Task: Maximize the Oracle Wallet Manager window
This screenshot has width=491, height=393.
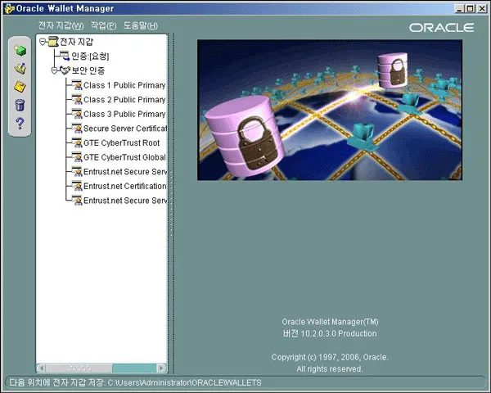Action: 470,8
